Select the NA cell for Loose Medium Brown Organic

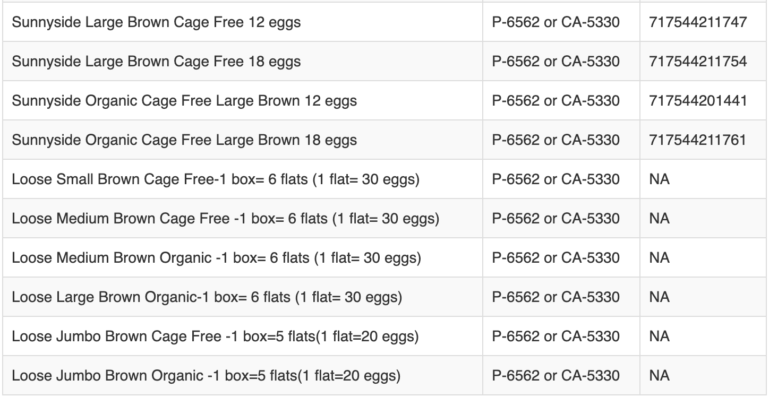659,258
